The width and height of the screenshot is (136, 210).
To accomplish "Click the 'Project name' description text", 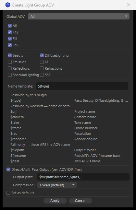I will tap(85, 111).
